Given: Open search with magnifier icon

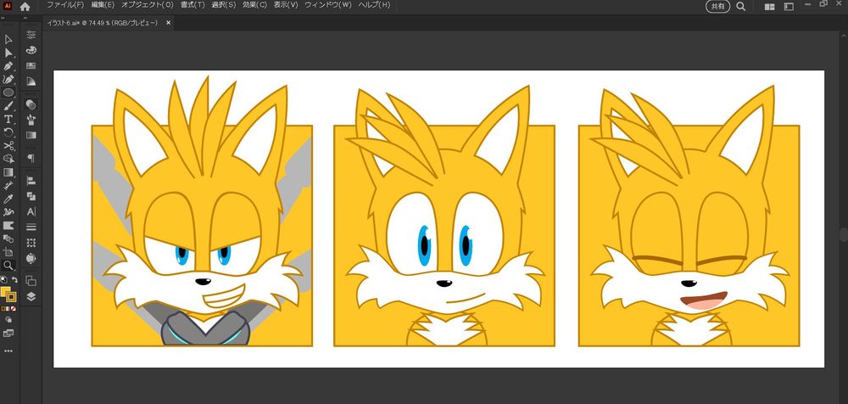Looking at the screenshot, I should pyautogui.click(x=740, y=6).
